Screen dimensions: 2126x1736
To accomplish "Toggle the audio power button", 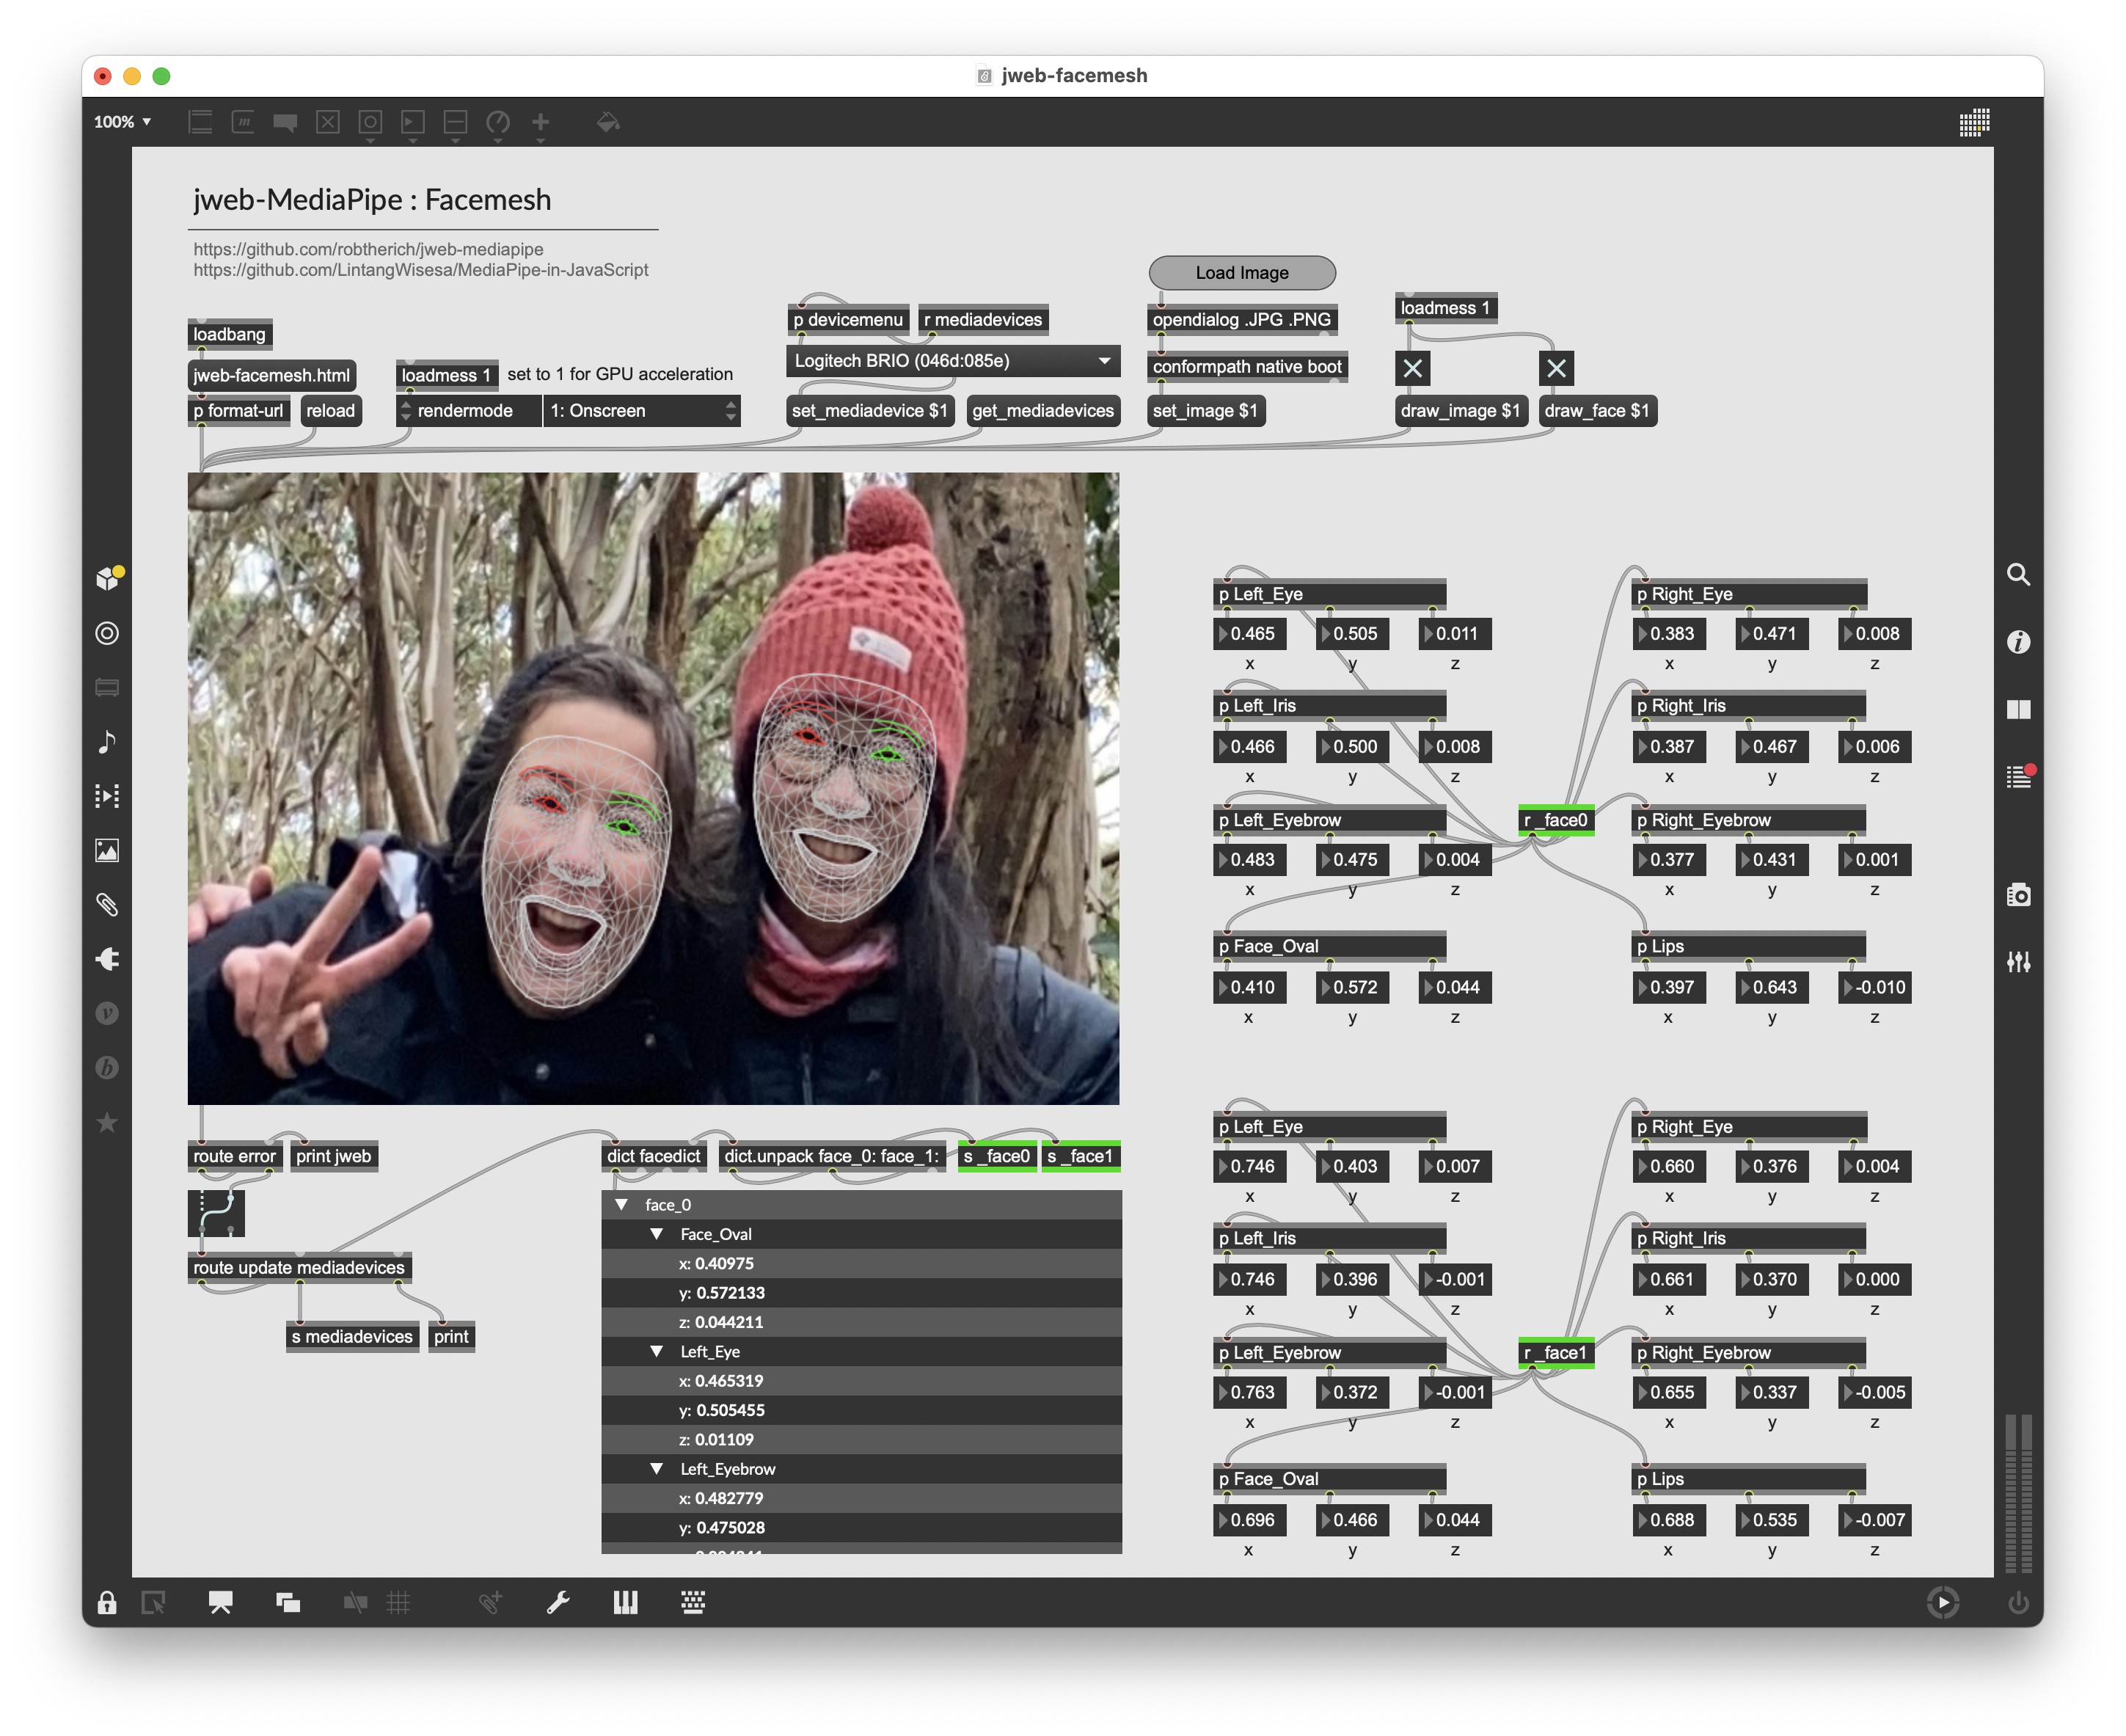I will coord(2018,1603).
